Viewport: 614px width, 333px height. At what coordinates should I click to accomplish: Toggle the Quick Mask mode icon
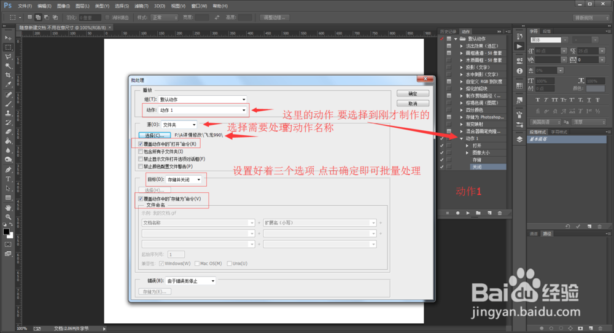(8, 244)
